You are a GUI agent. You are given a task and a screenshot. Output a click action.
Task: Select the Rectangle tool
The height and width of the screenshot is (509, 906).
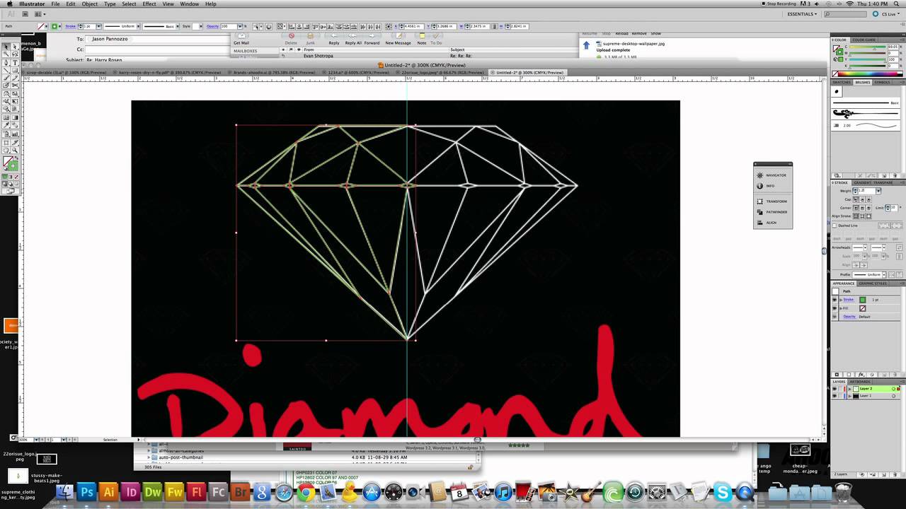15,70
